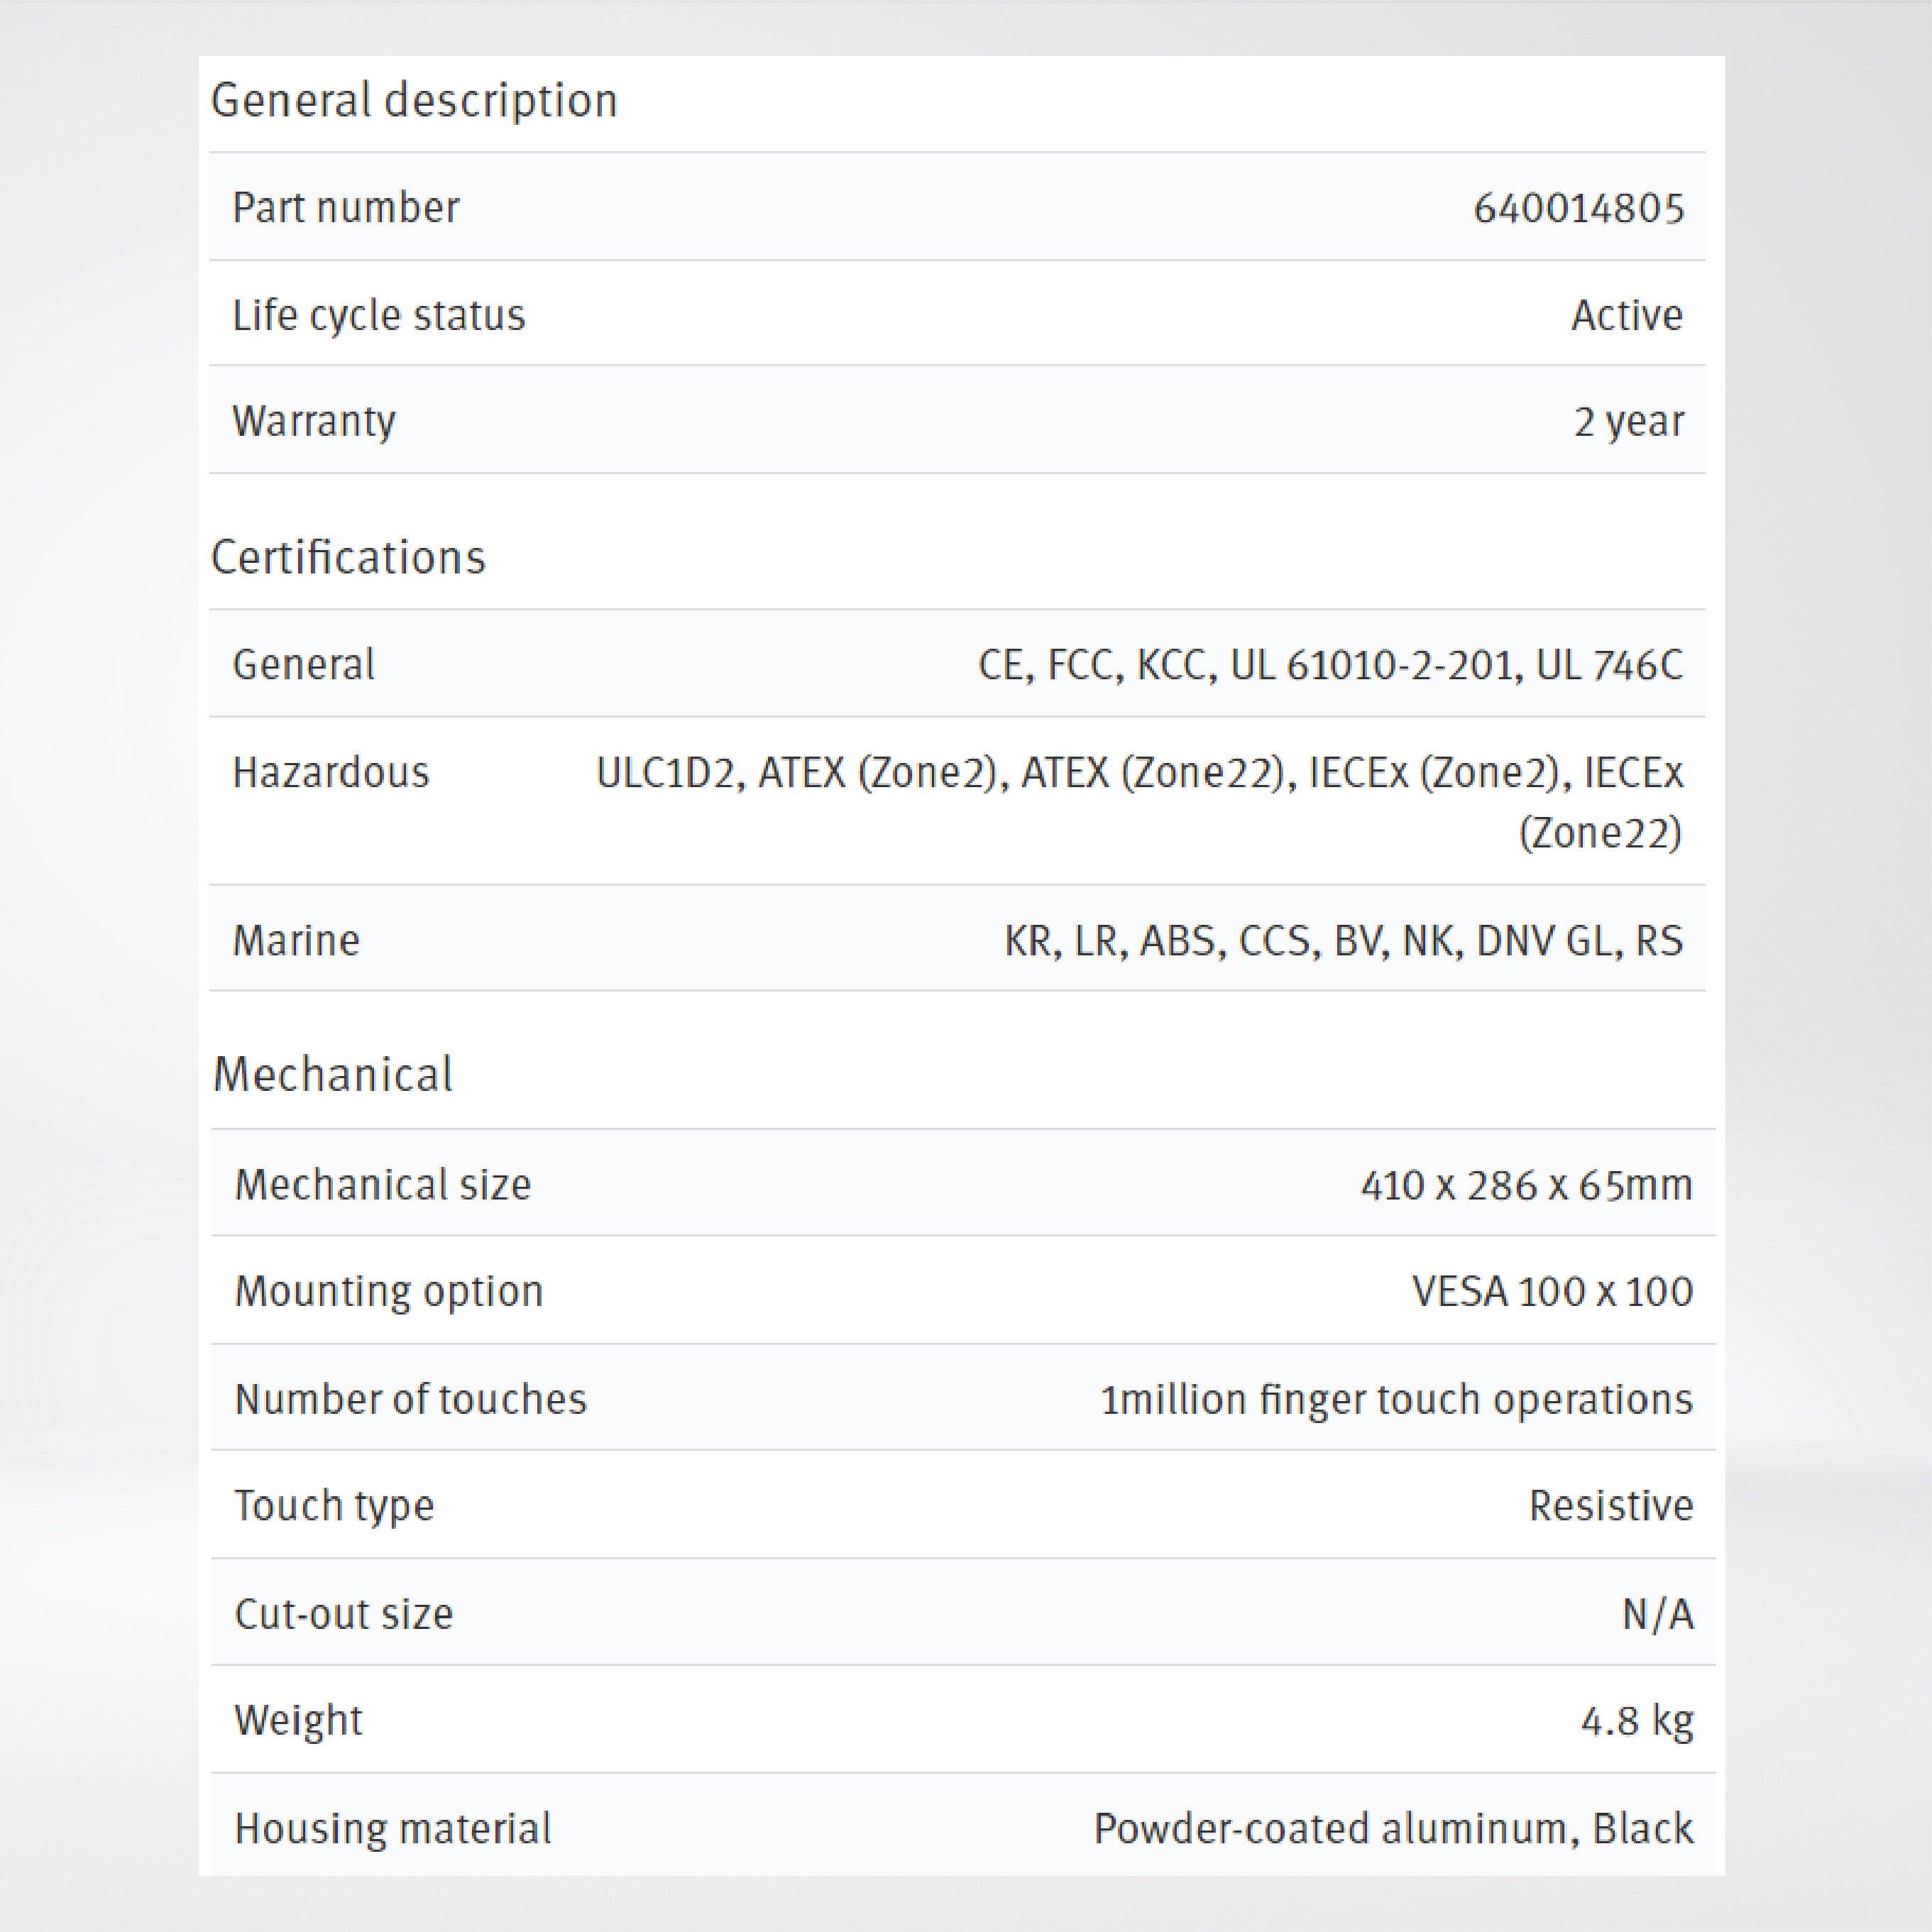
Task: Click the Active status value
Action: [1626, 315]
